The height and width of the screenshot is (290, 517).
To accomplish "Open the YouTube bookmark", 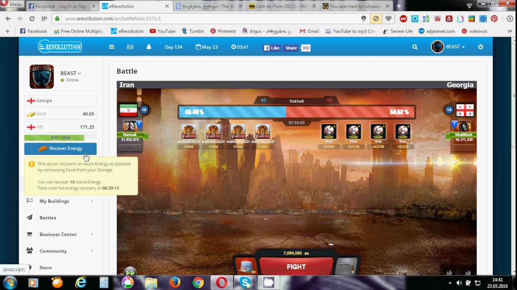I will click(162, 31).
